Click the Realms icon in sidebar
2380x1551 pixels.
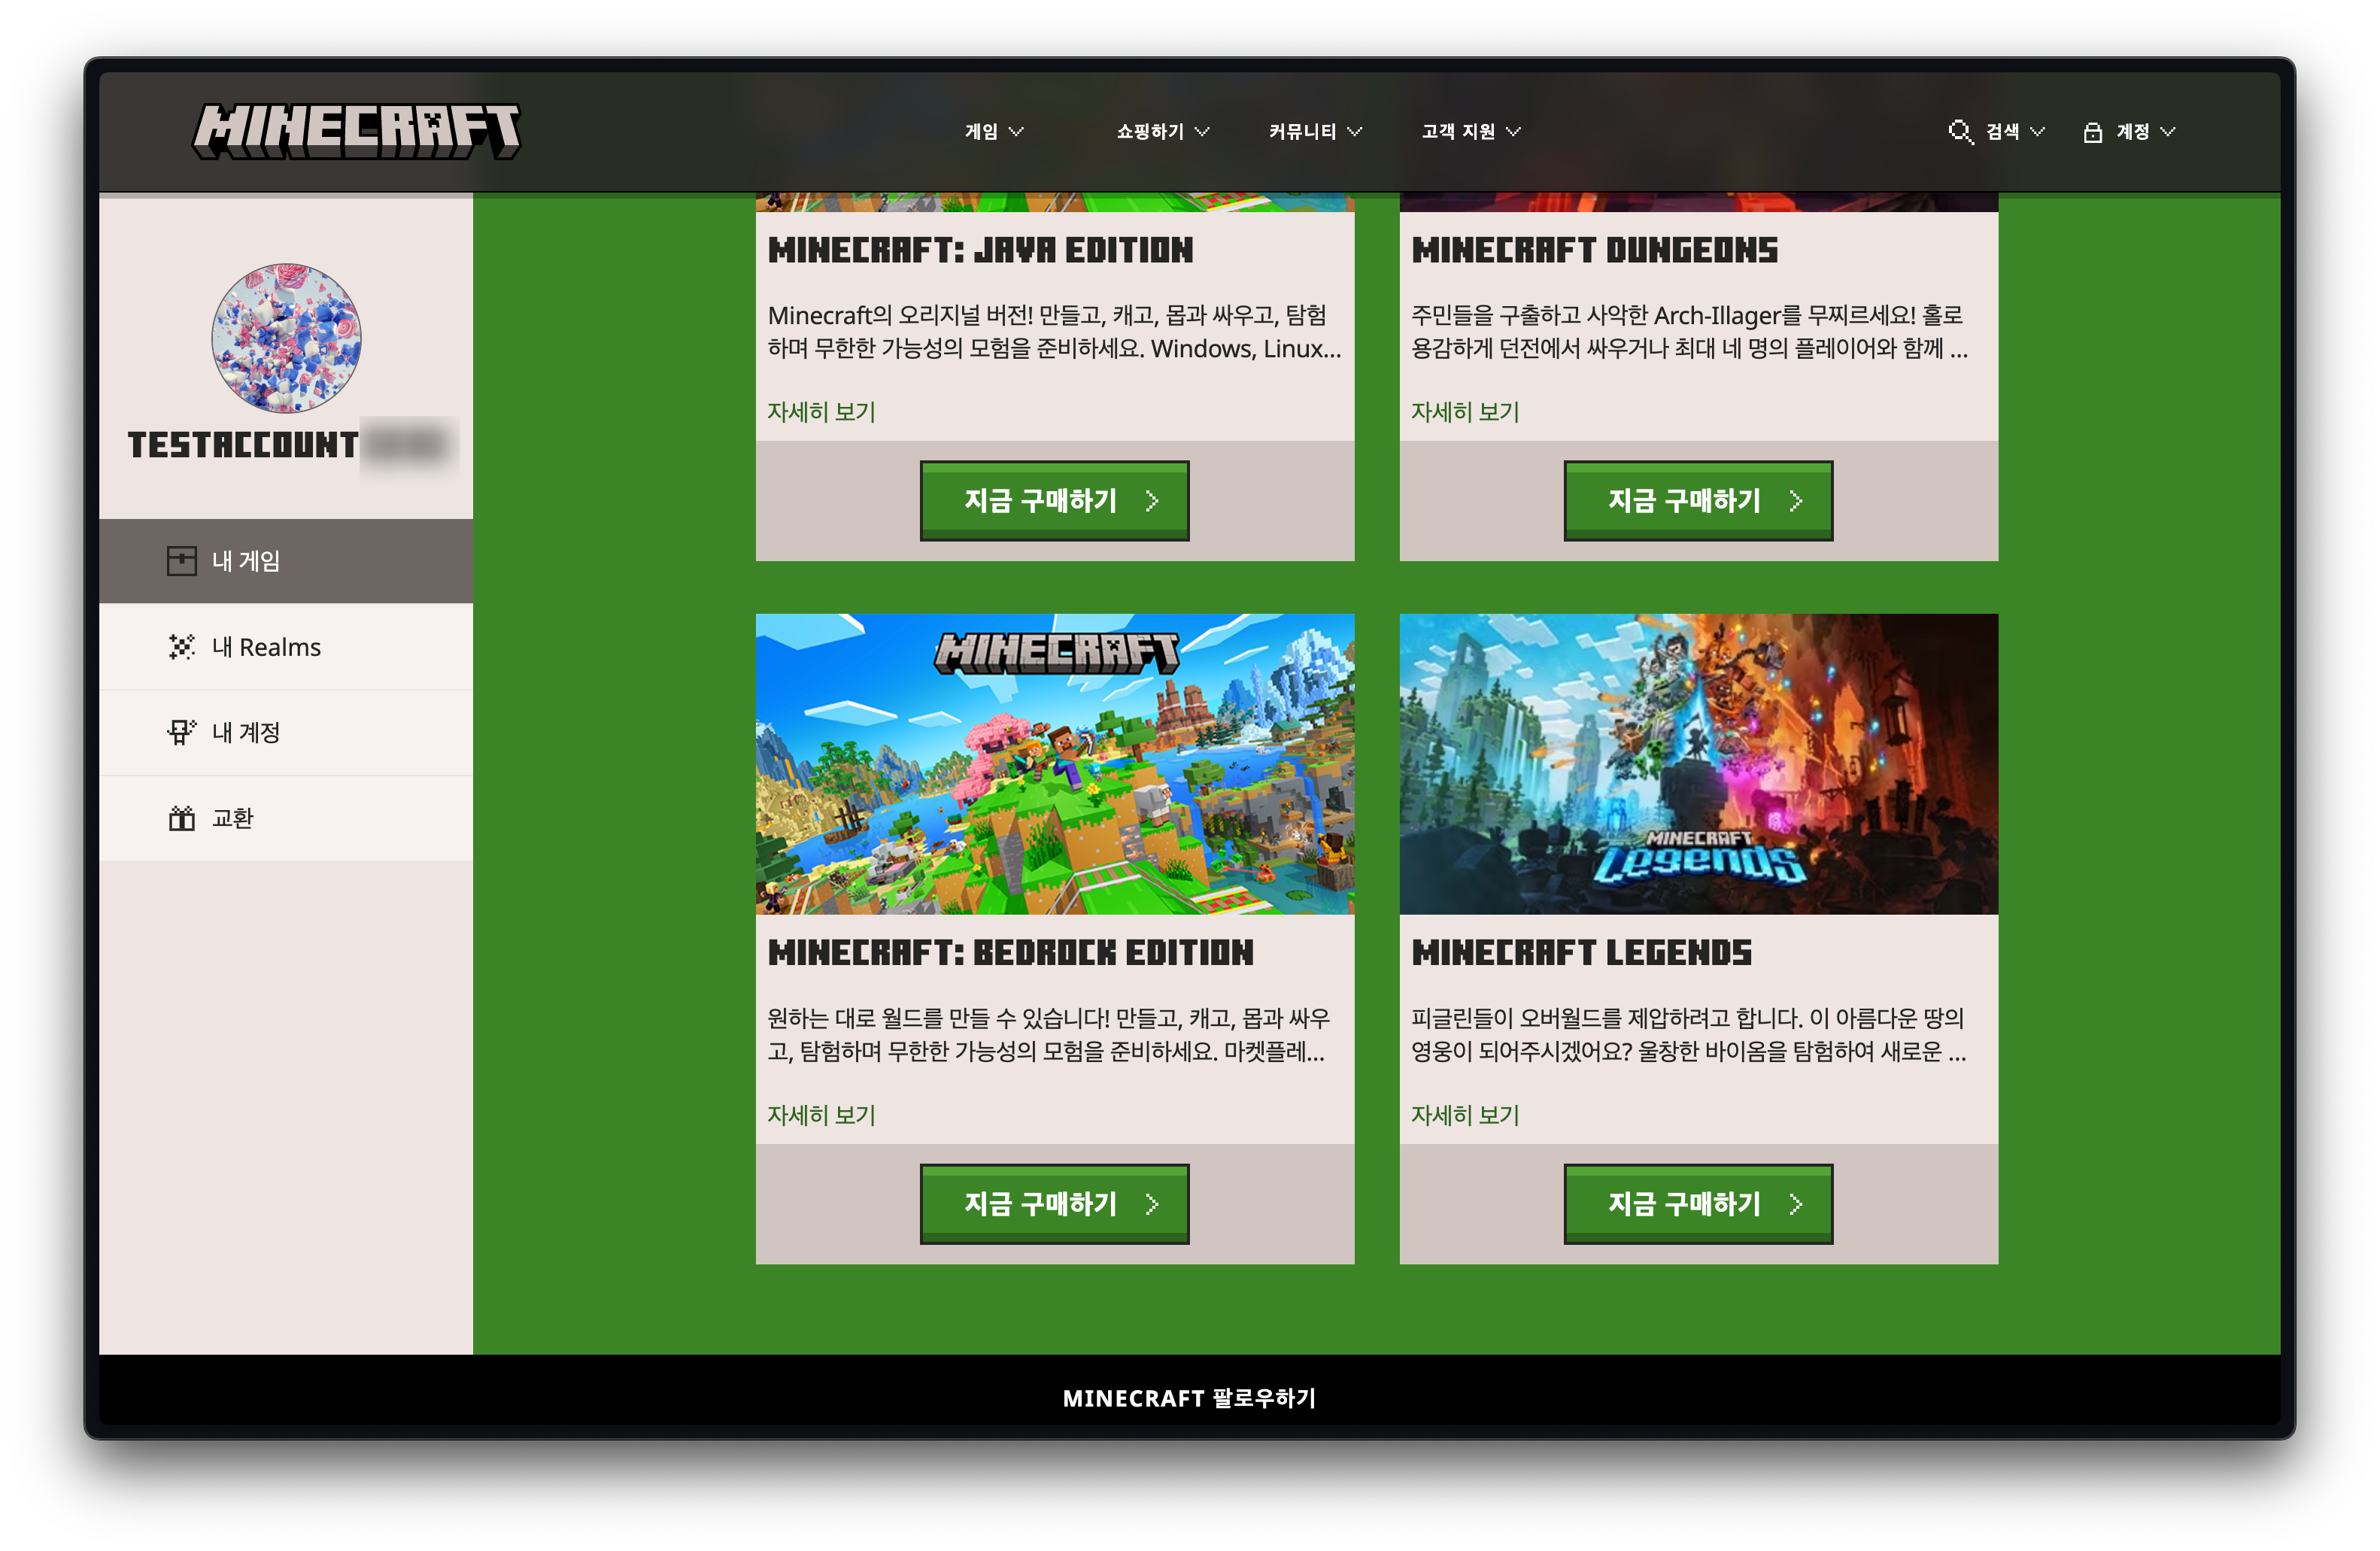coord(181,647)
